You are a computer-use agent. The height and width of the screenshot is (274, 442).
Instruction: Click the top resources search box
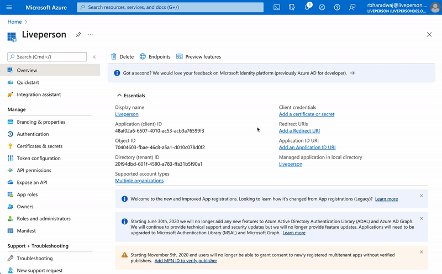pos(170,7)
